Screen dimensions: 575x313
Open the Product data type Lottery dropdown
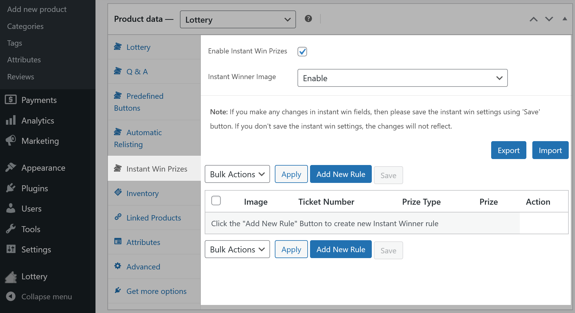[238, 20]
